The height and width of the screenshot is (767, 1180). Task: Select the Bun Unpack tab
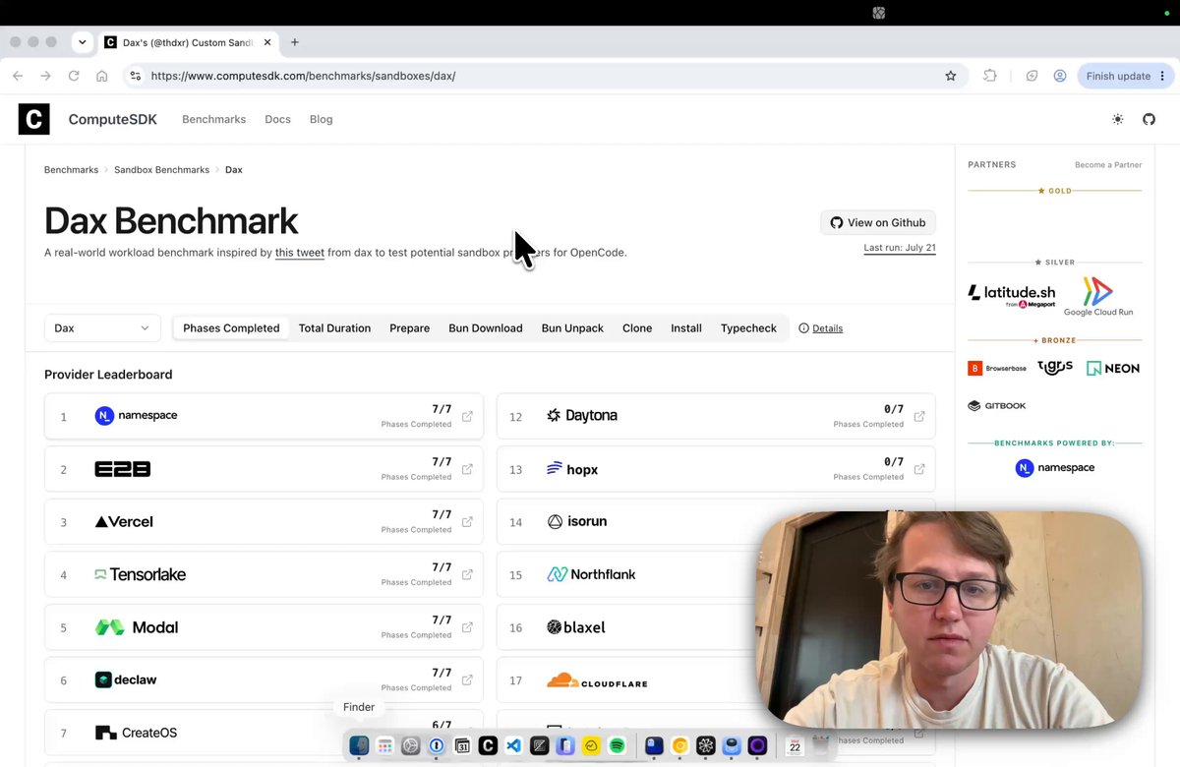(x=572, y=328)
